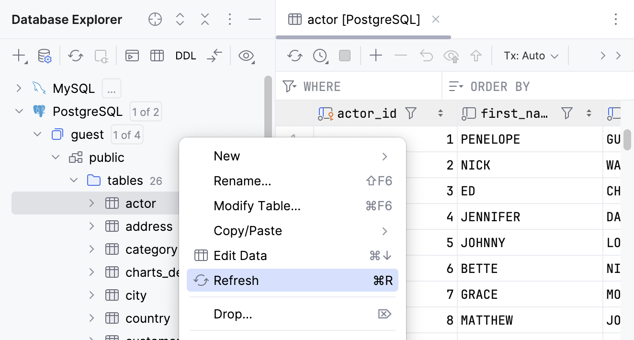Add a new row with plus button
The image size is (634, 340).
tap(376, 56)
